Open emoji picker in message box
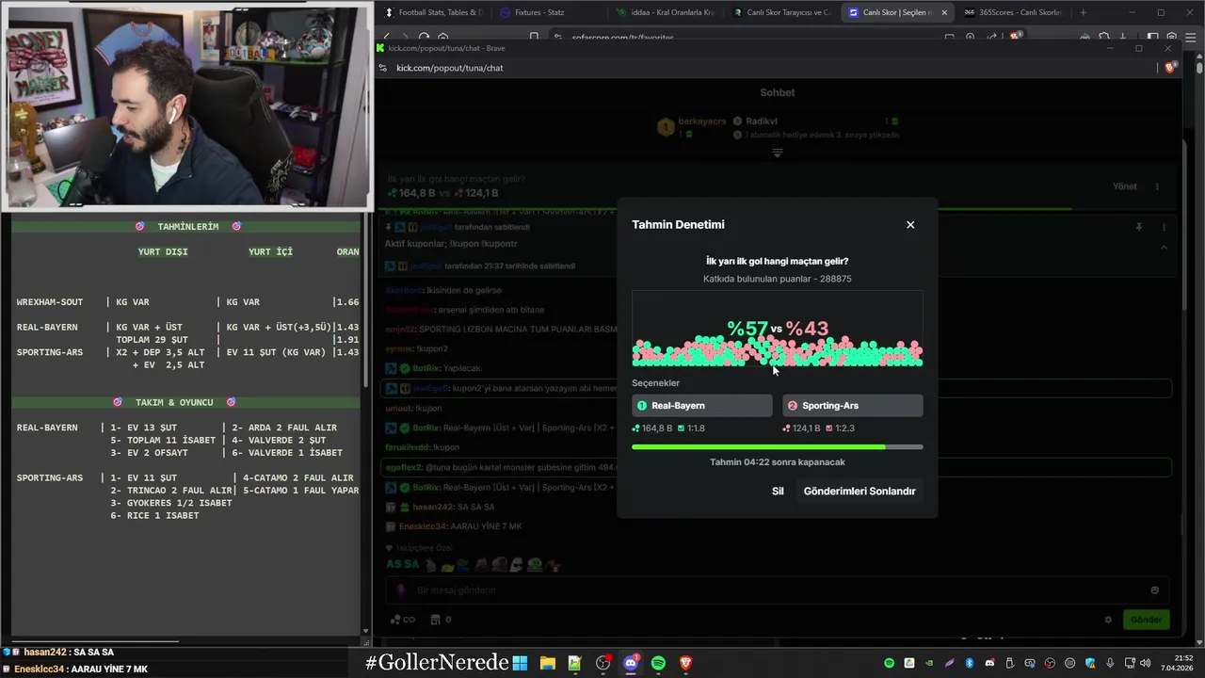The height and width of the screenshot is (678, 1205). (1154, 590)
